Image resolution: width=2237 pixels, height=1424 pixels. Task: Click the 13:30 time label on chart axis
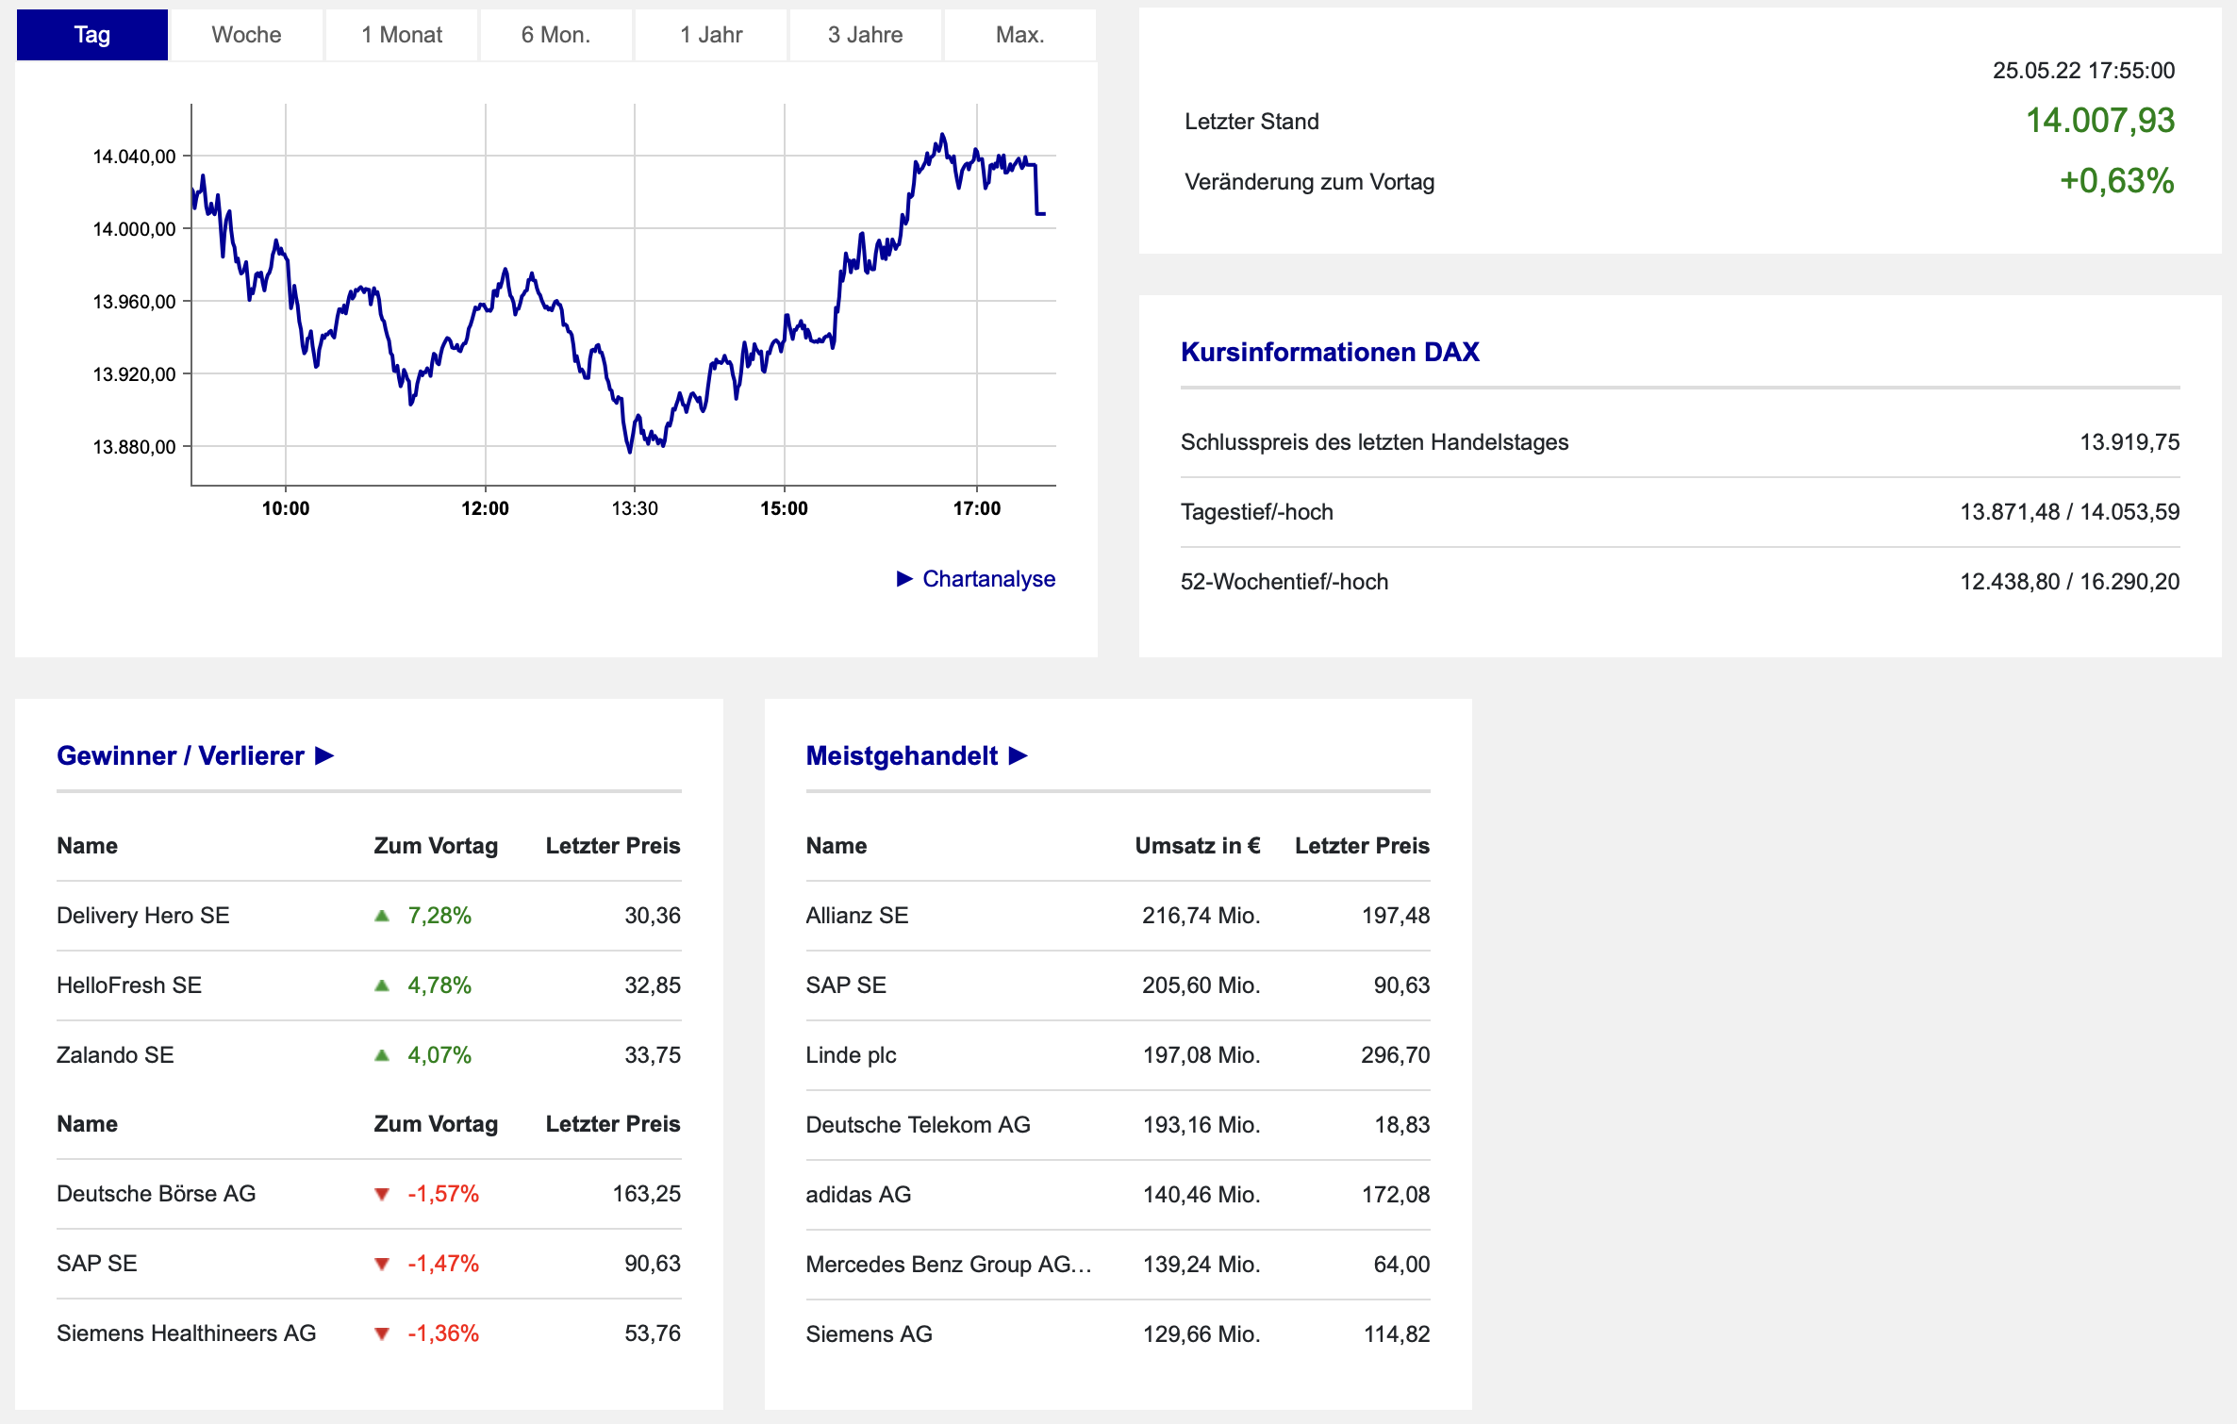[635, 509]
